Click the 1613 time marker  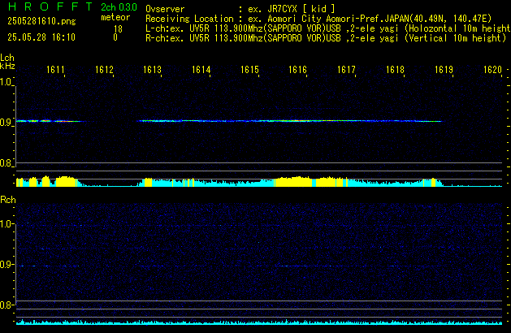(153, 70)
